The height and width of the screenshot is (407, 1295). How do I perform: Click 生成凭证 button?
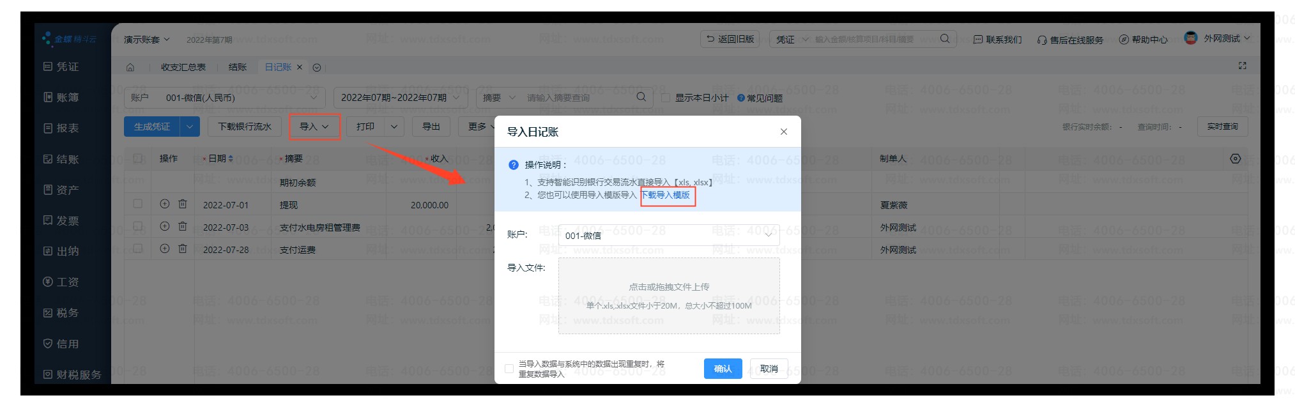pos(152,127)
